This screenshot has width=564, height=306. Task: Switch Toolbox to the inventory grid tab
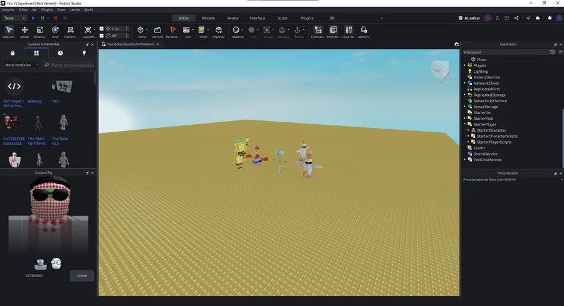[x=36, y=53]
